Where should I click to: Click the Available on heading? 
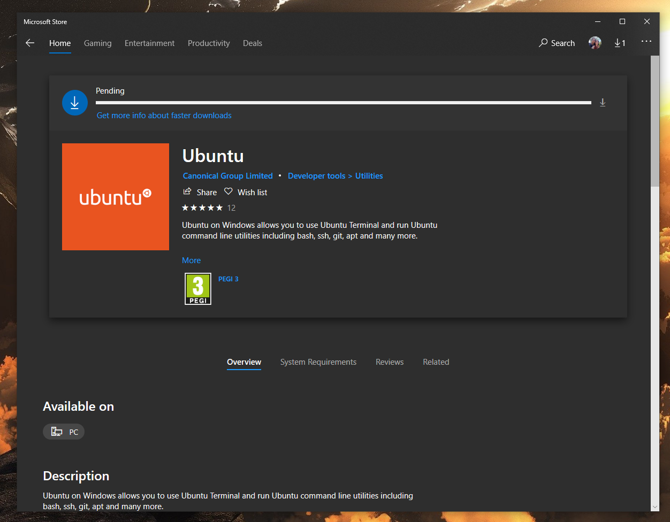pyautogui.click(x=79, y=406)
